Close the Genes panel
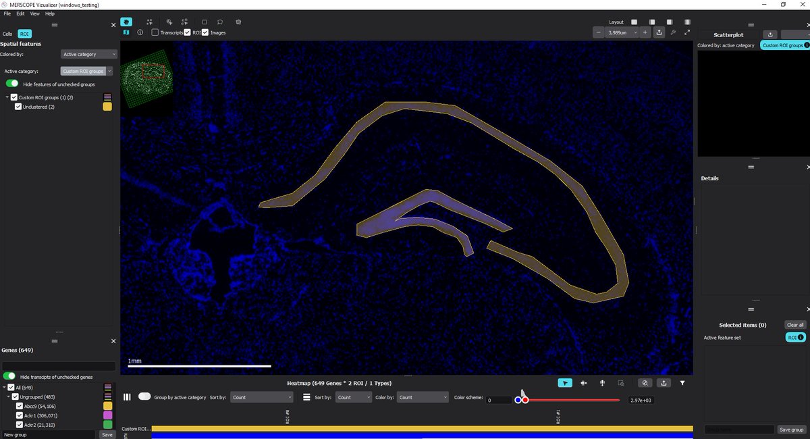Viewport: 810px width, 439px height. click(113, 341)
